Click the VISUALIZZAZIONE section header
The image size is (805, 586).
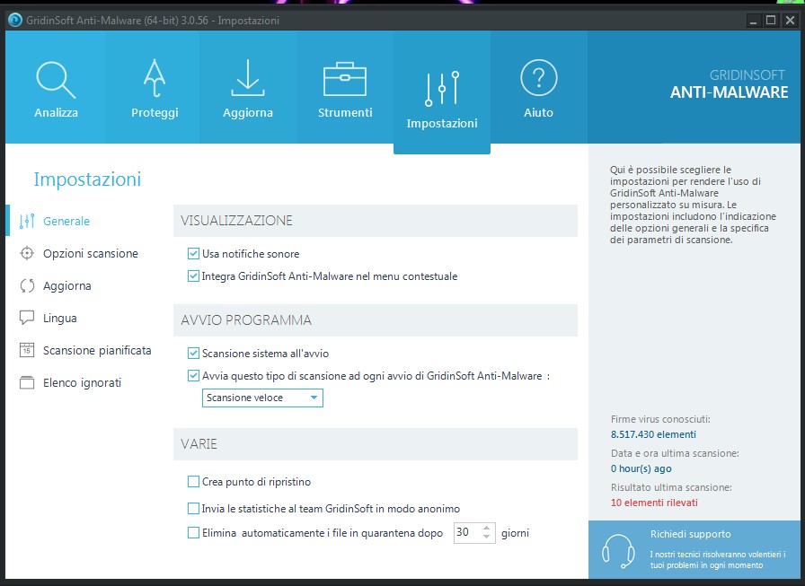376,221
